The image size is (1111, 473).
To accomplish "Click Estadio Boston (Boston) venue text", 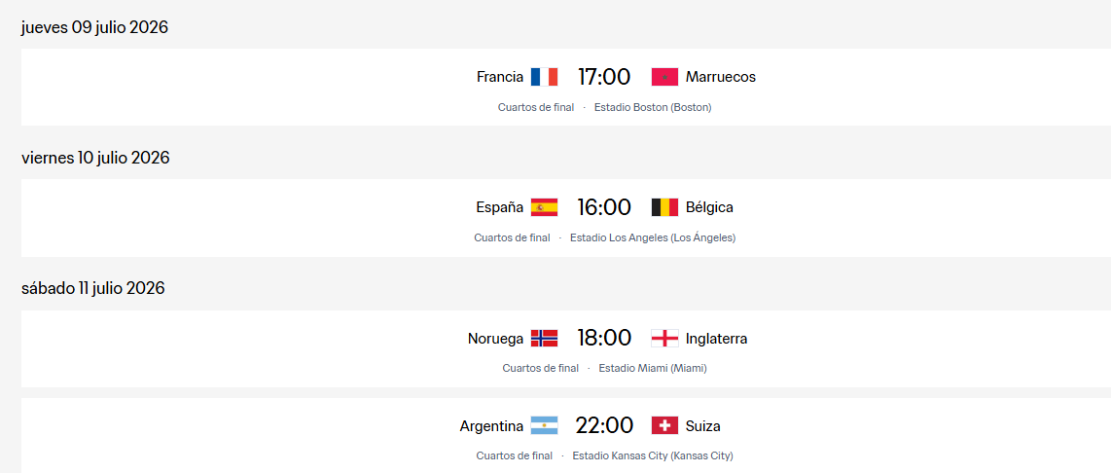I will (x=653, y=108).
